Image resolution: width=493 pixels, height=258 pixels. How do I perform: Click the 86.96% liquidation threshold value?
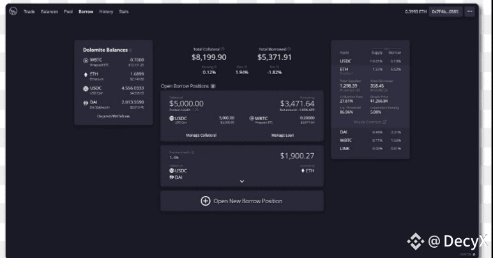(347, 112)
